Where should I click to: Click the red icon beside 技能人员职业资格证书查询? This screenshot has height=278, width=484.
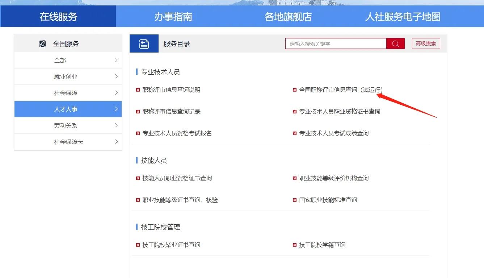[138, 178]
